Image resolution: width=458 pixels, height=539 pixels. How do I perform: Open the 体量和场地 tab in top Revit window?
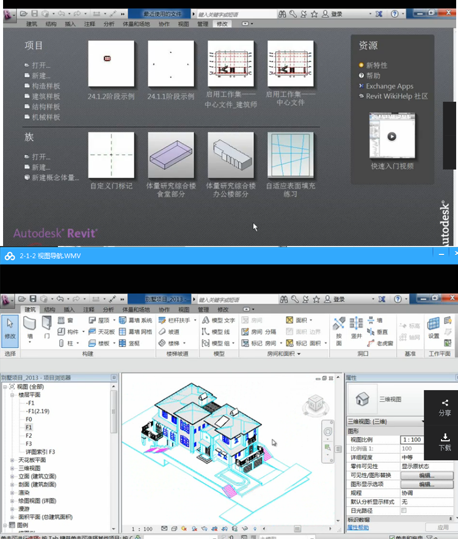[137, 24]
